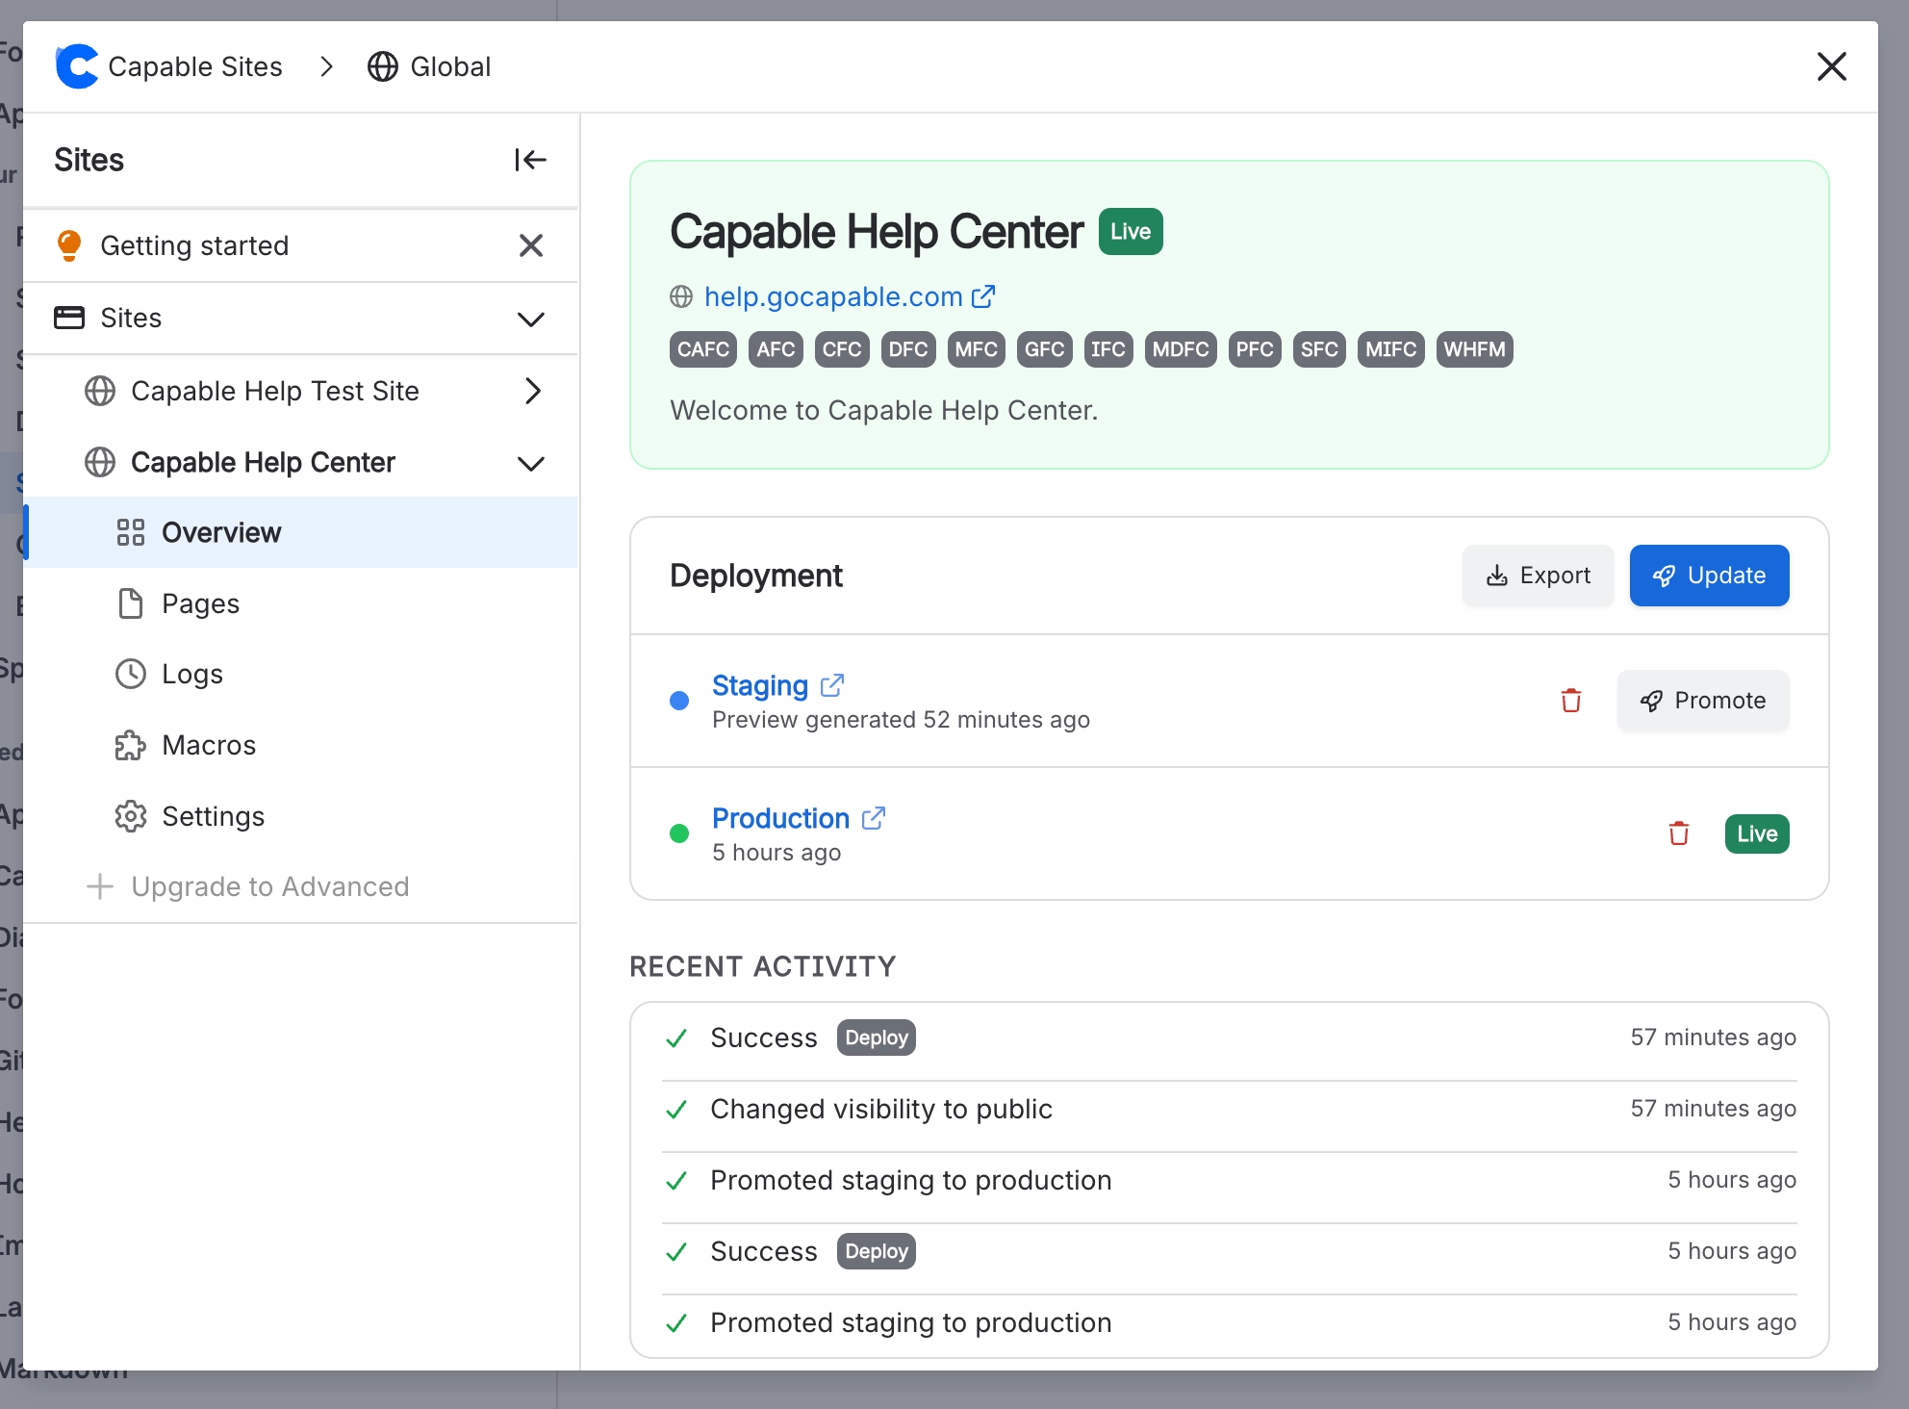Open the site Settings section
This screenshot has height=1409, width=1909.
[x=300, y=816]
